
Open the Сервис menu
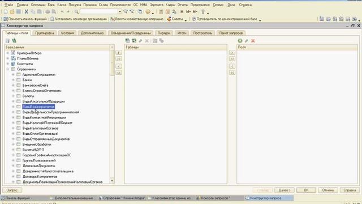218,5
